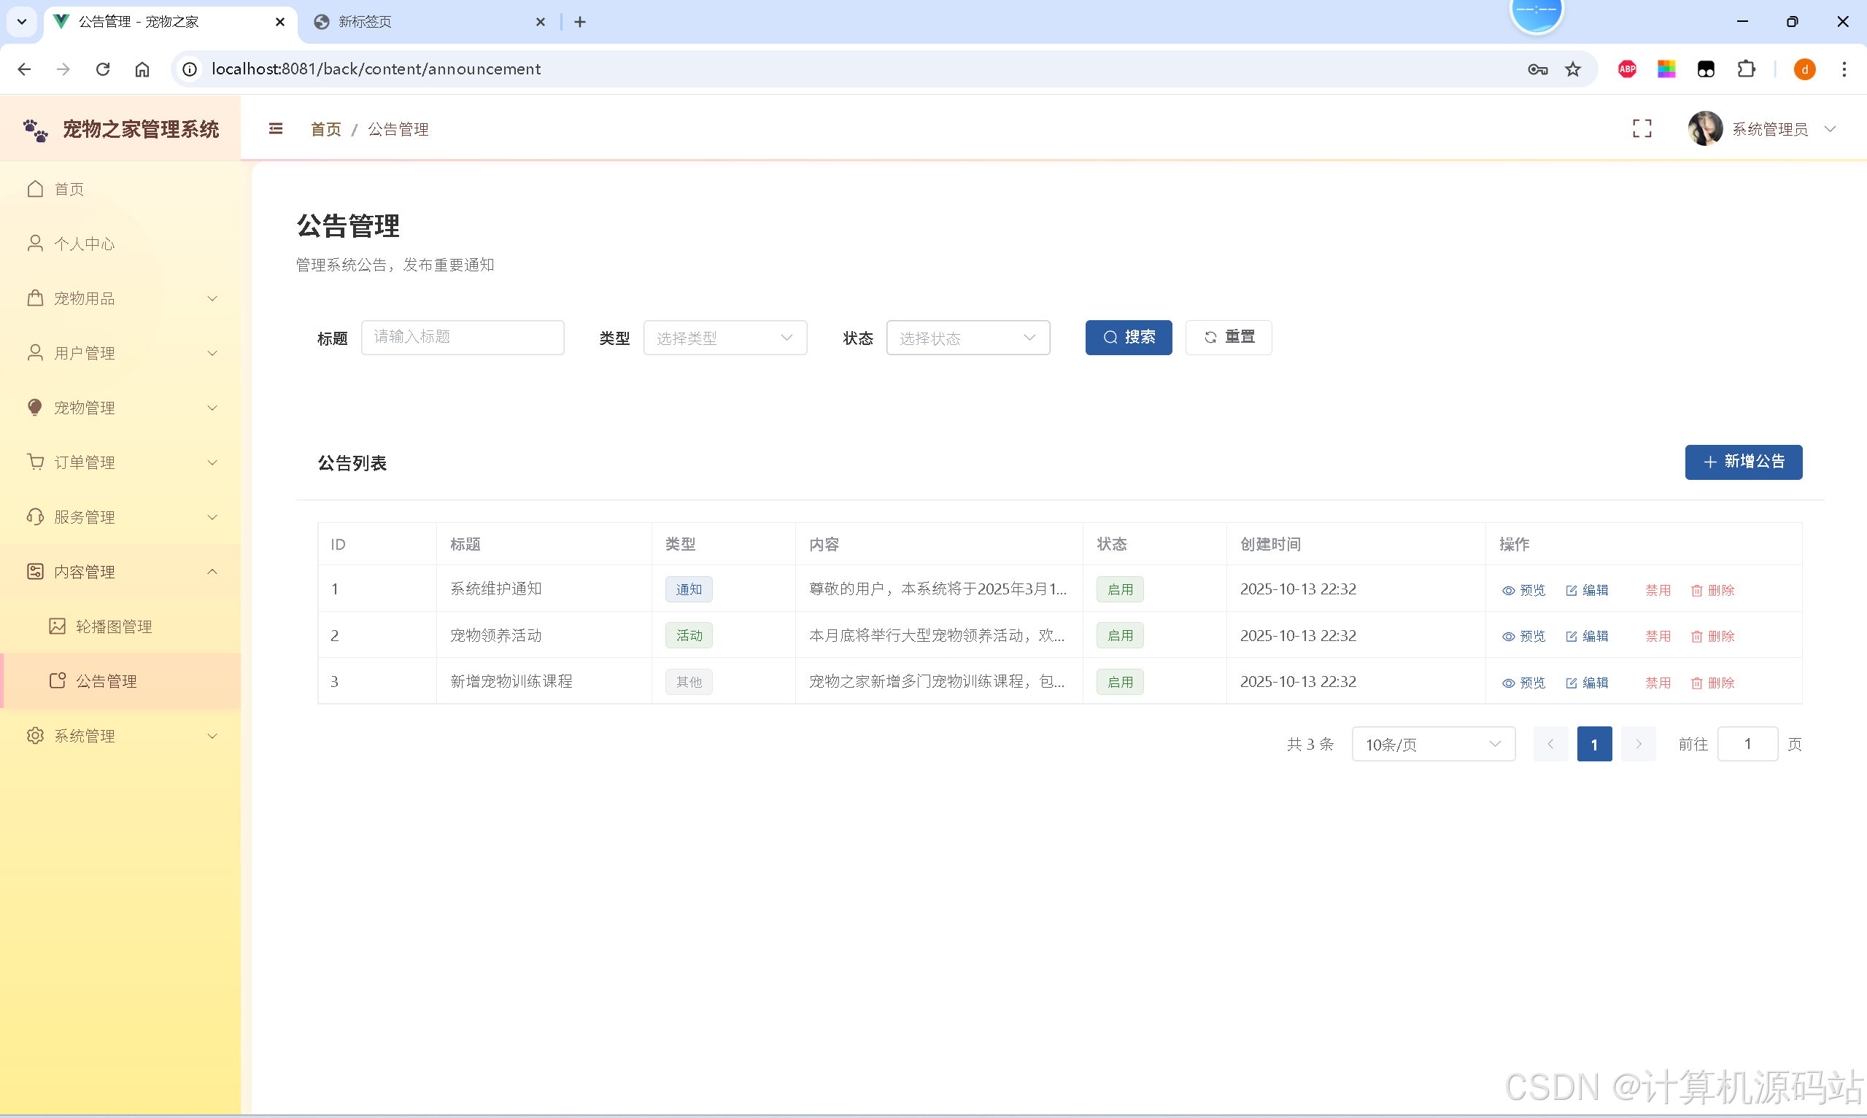
Task: Delete the 系统维护通知 announcement
Action: 1712,590
